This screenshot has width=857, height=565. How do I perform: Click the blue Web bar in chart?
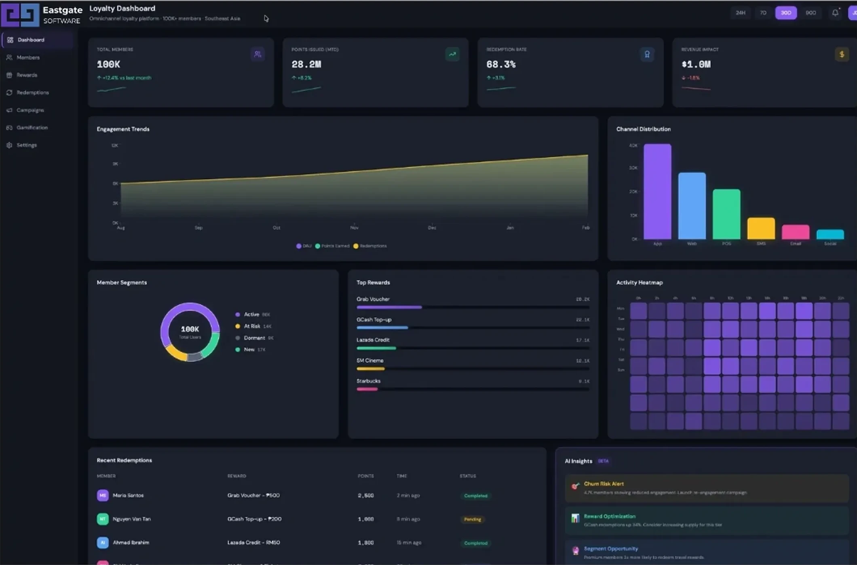[692, 206]
